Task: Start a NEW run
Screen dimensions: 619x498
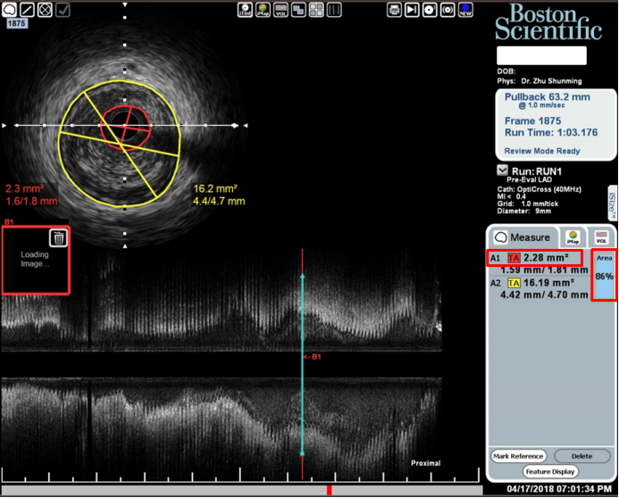Action: click(465, 10)
